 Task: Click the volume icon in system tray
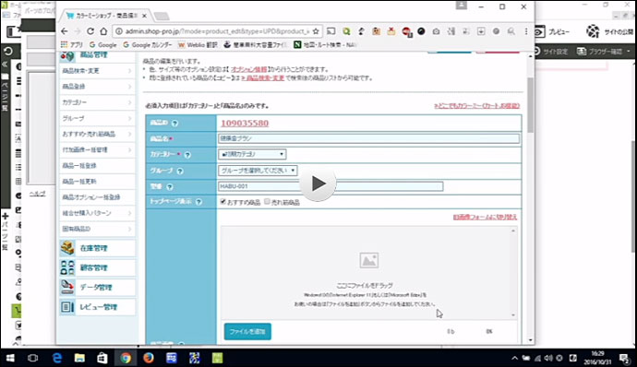pyautogui.click(x=548, y=358)
